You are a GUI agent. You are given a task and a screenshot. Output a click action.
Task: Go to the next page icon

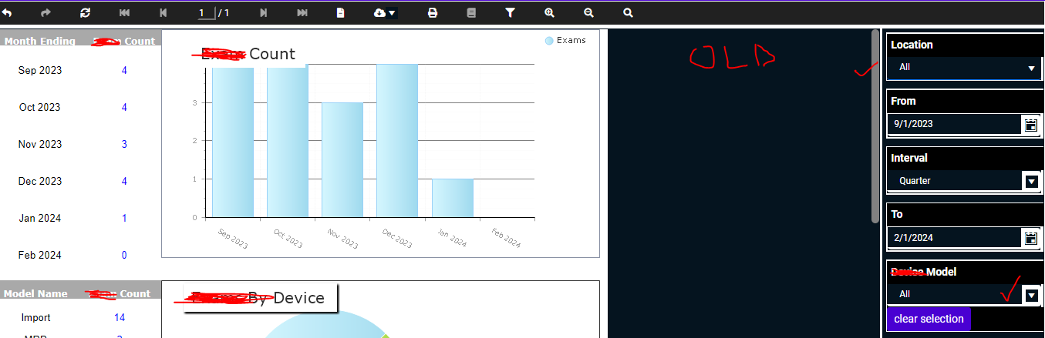[264, 13]
